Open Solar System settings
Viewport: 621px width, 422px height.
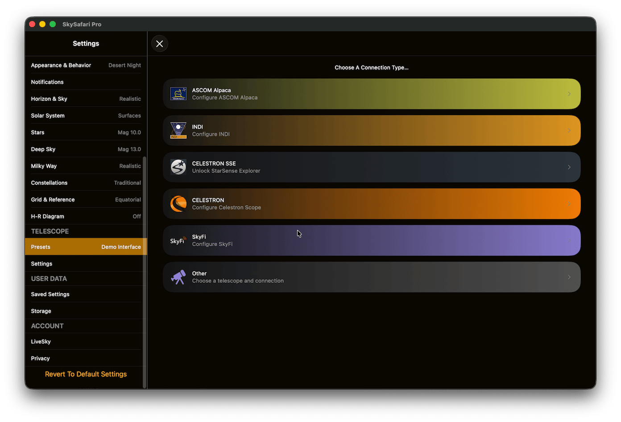pos(86,116)
